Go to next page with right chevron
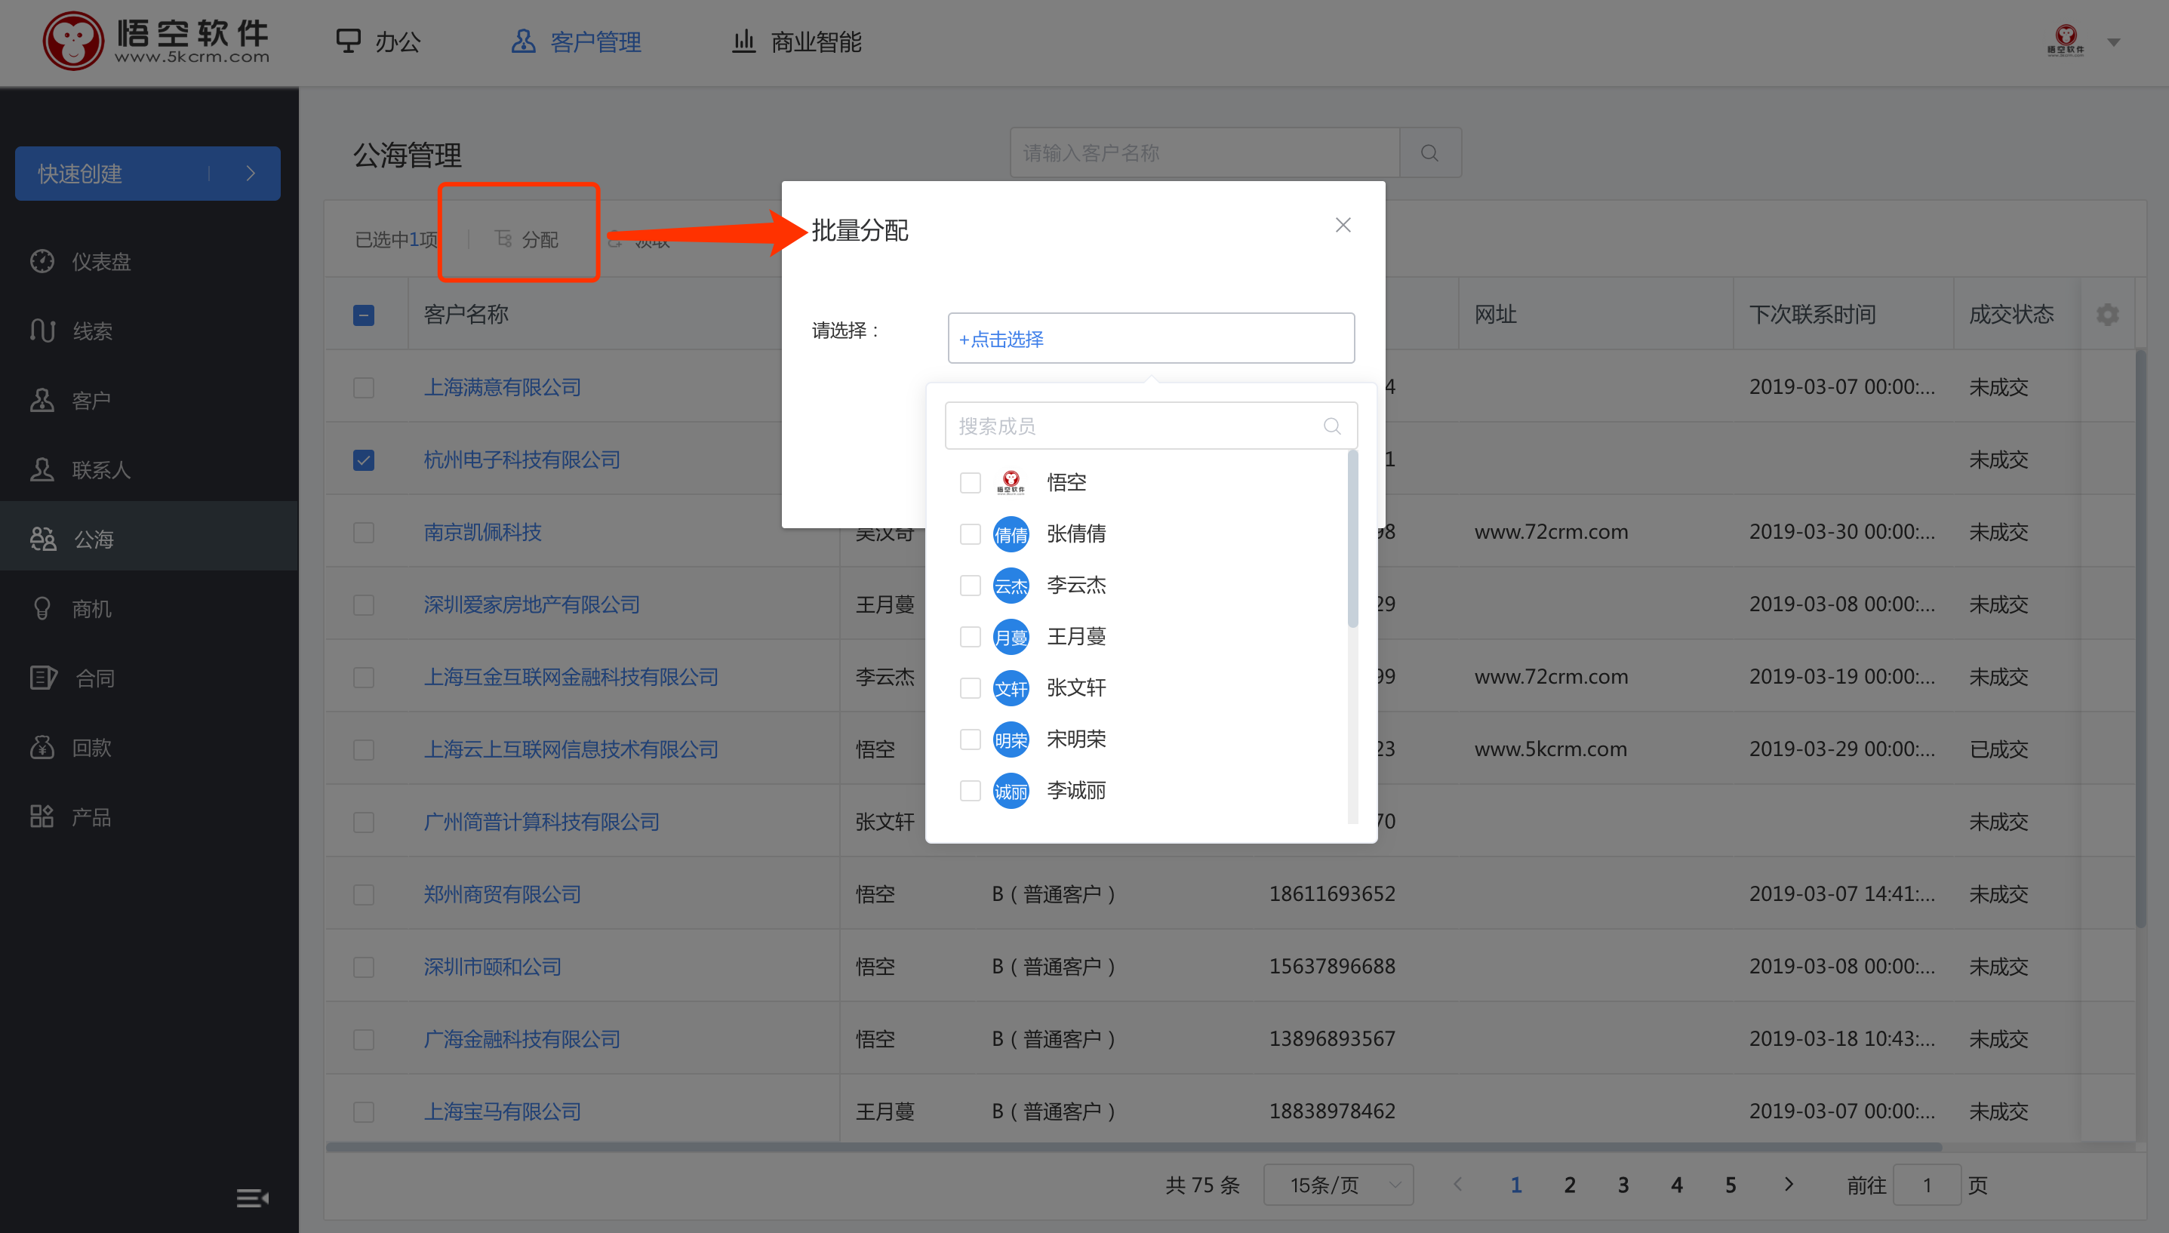Viewport: 2169px width, 1233px height. click(1788, 1184)
